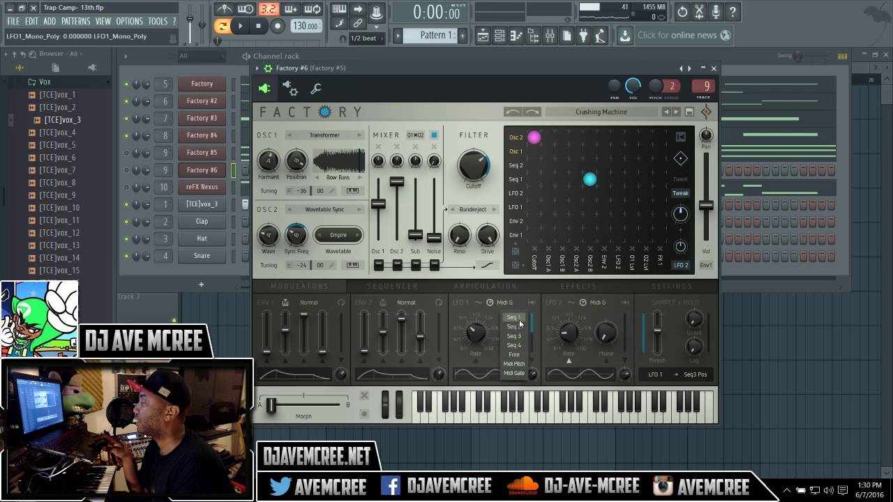Click the filter routing curve icon
Image resolution: width=893 pixels, height=502 pixels.
click(486, 265)
